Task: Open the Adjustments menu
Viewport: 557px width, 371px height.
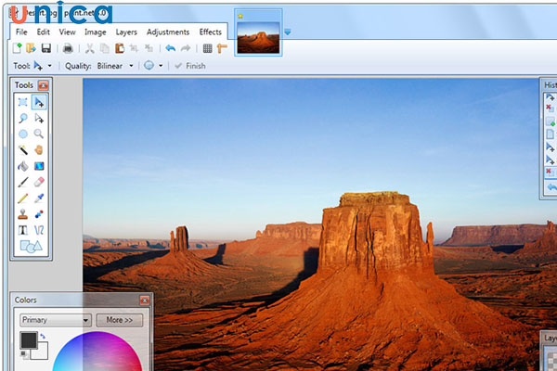Action: [x=168, y=32]
